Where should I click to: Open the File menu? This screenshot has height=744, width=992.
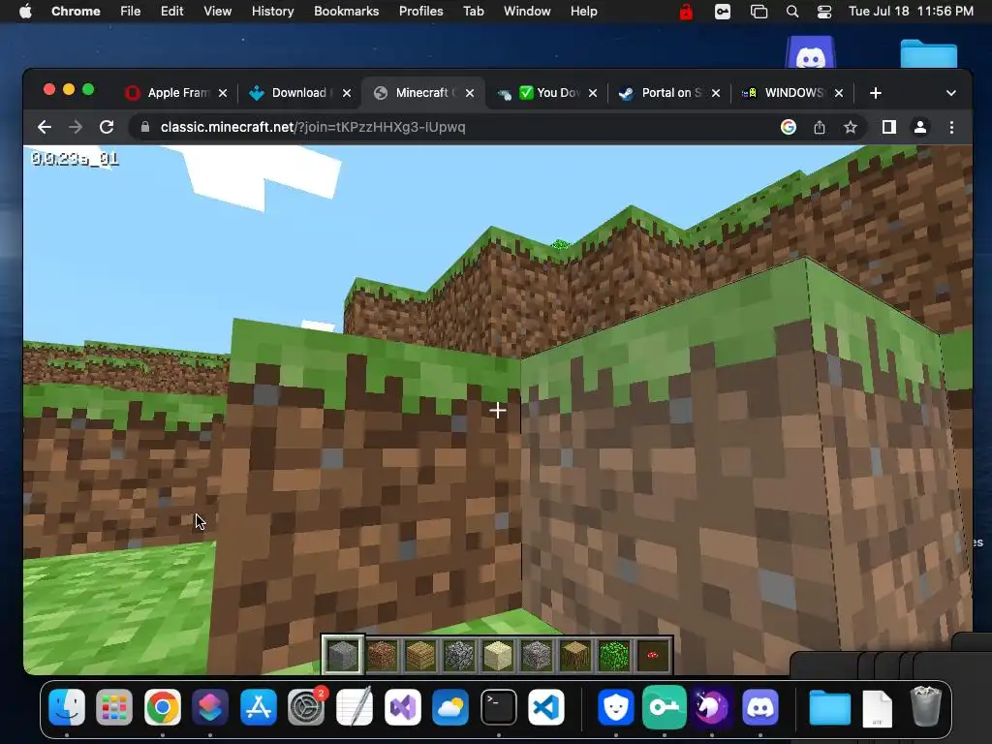131,12
